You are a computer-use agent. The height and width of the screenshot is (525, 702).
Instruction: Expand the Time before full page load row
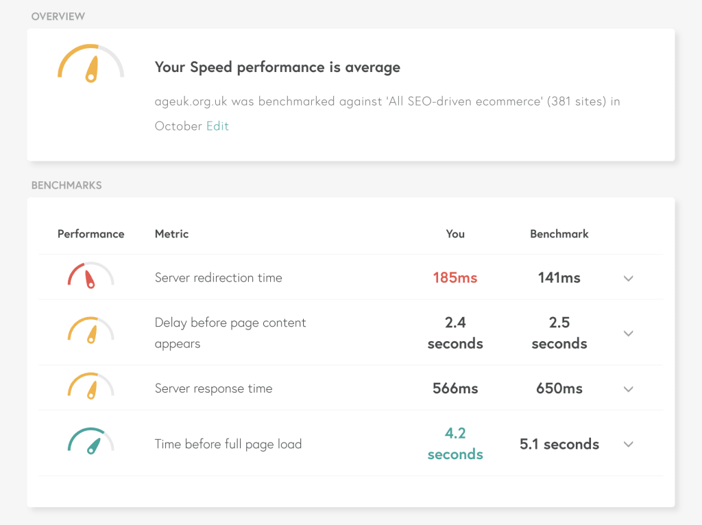click(629, 444)
